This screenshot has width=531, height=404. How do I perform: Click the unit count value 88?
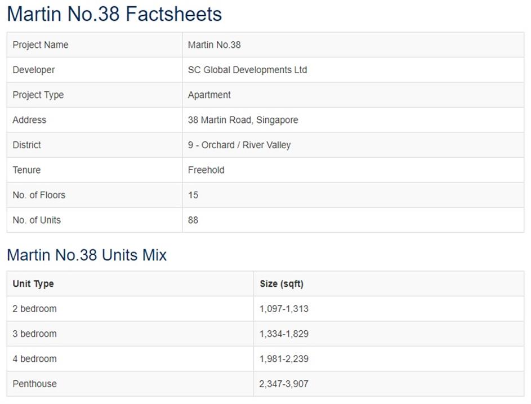[193, 220]
